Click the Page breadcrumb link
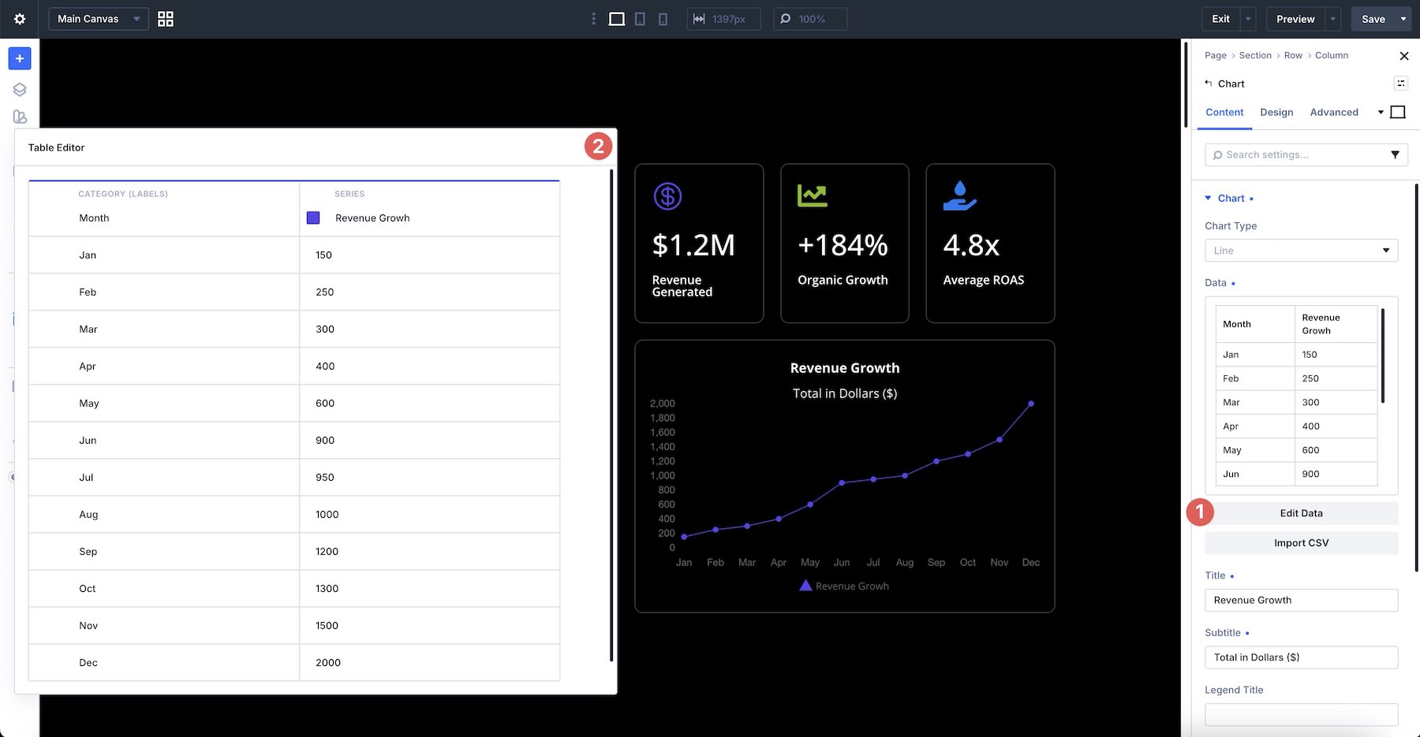The width and height of the screenshot is (1420, 737). tap(1216, 55)
